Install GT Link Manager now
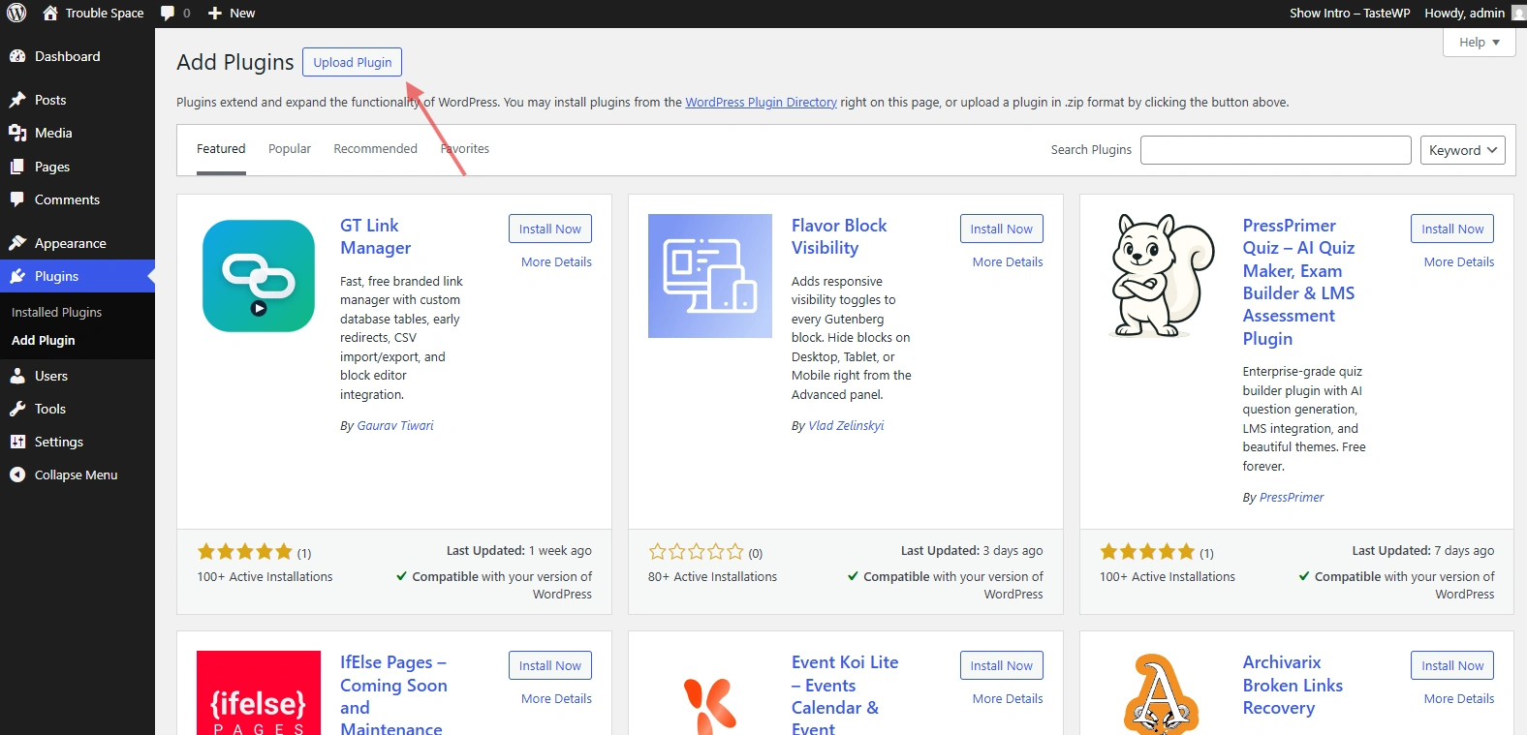Image resolution: width=1527 pixels, height=735 pixels. [x=549, y=229]
